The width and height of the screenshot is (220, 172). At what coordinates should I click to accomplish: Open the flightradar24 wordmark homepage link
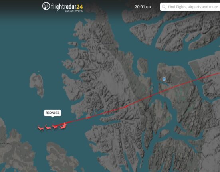pyautogui.click(x=67, y=7)
